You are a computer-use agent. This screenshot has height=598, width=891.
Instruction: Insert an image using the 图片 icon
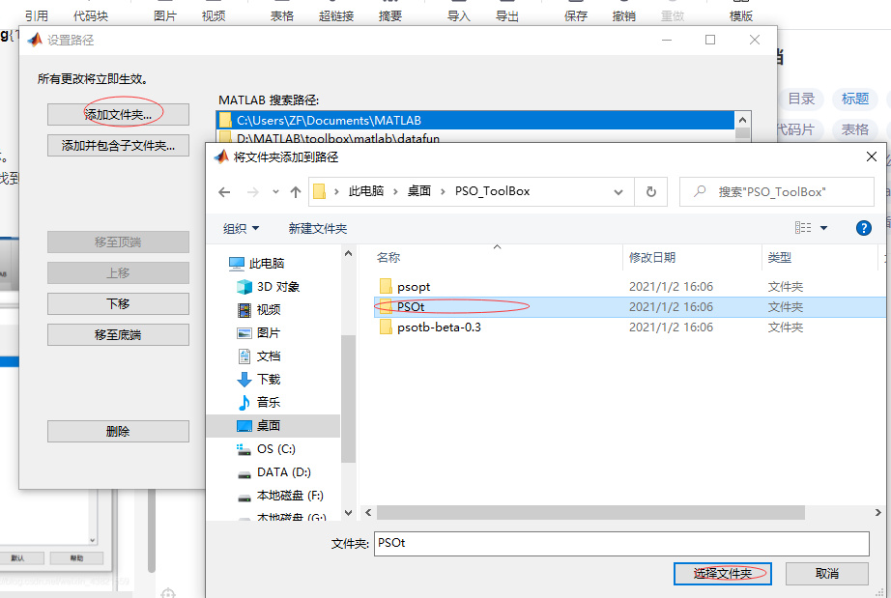click(164, 14)
